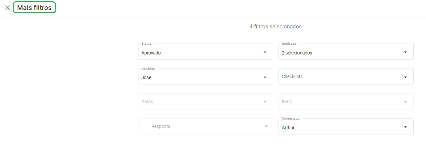This screenshot has height=166, width=426.
Task: Open the Áreas dropdown arrow
Action: 265,101
